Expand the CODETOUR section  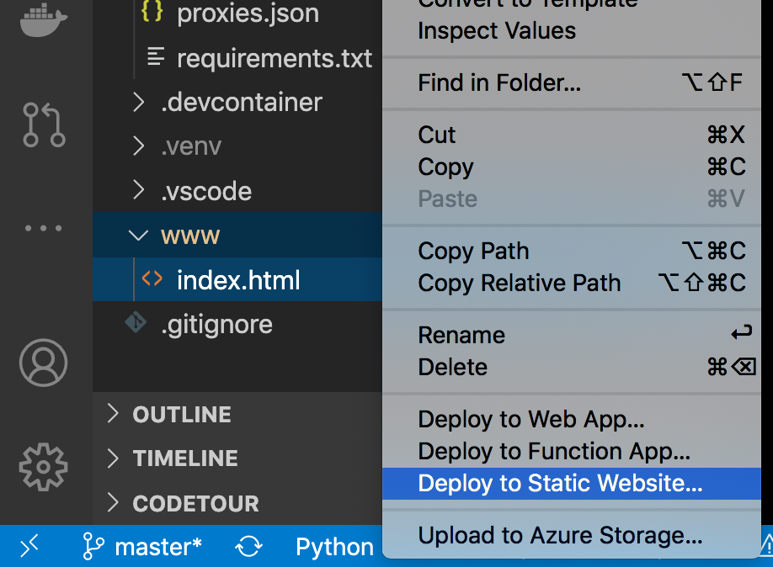point(114,503)
